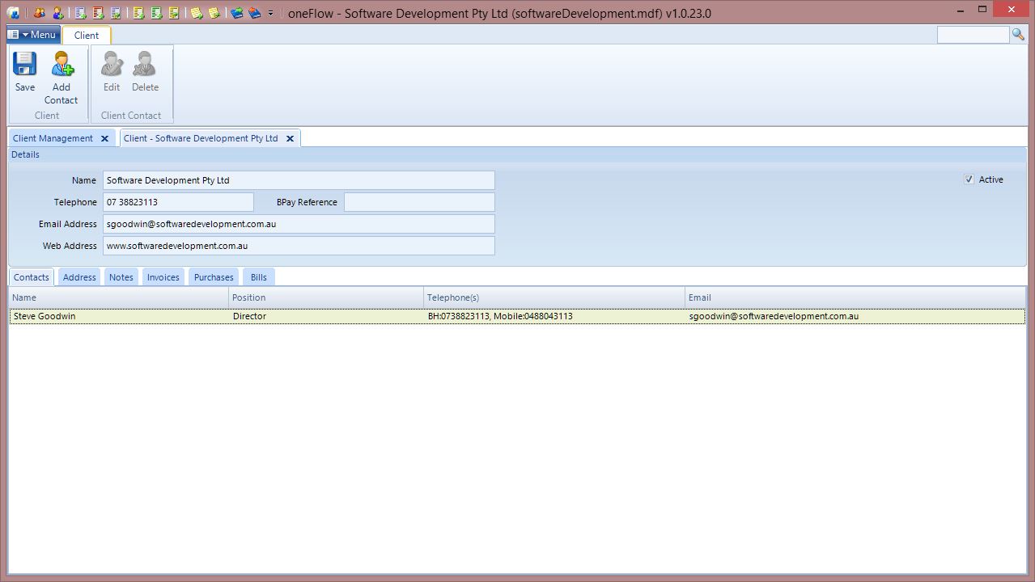
Task: Click the blue document with checkmark icon
Action: pos(116,13)
